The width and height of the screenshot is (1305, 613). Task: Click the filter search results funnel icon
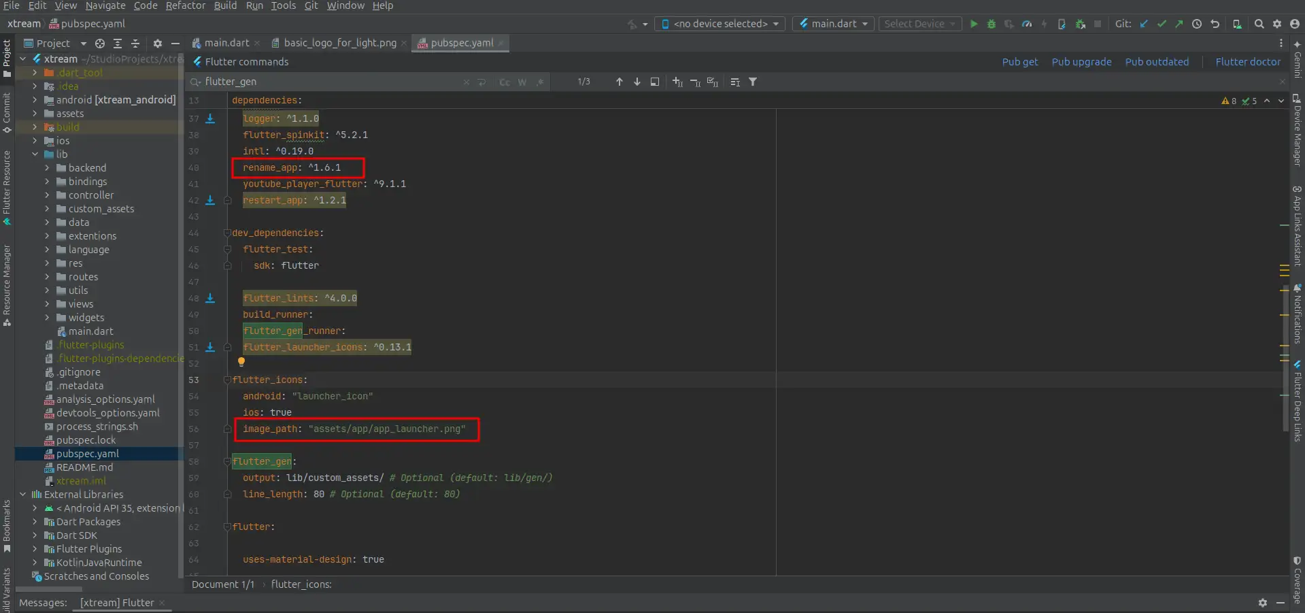(x=753, y=82)
